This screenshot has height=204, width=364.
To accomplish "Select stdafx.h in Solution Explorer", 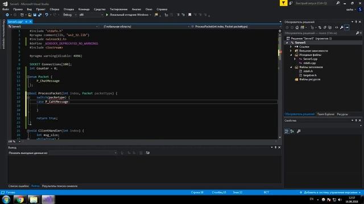I will [x=308, y=71].
